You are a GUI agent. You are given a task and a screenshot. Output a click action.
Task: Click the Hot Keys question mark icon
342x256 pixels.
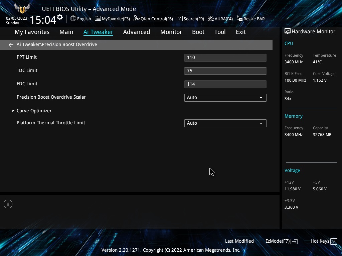[x=334, y=241]
